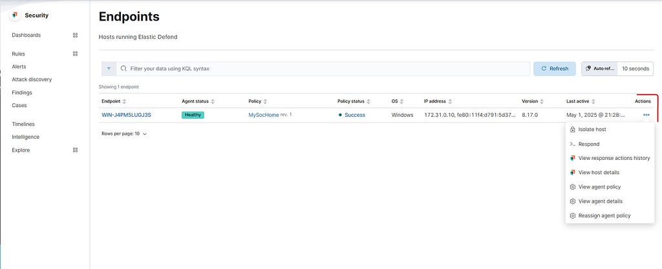The height and width of the screenshot is (269, 662).
Task: Click the Refresh button
Action: (x=554, y=68)
